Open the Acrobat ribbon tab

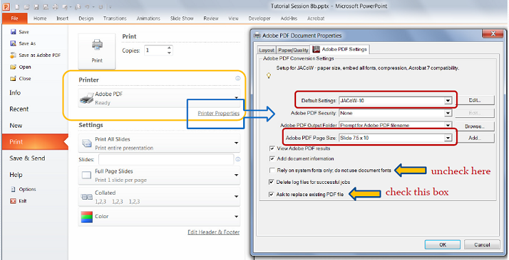coord(316,19)
